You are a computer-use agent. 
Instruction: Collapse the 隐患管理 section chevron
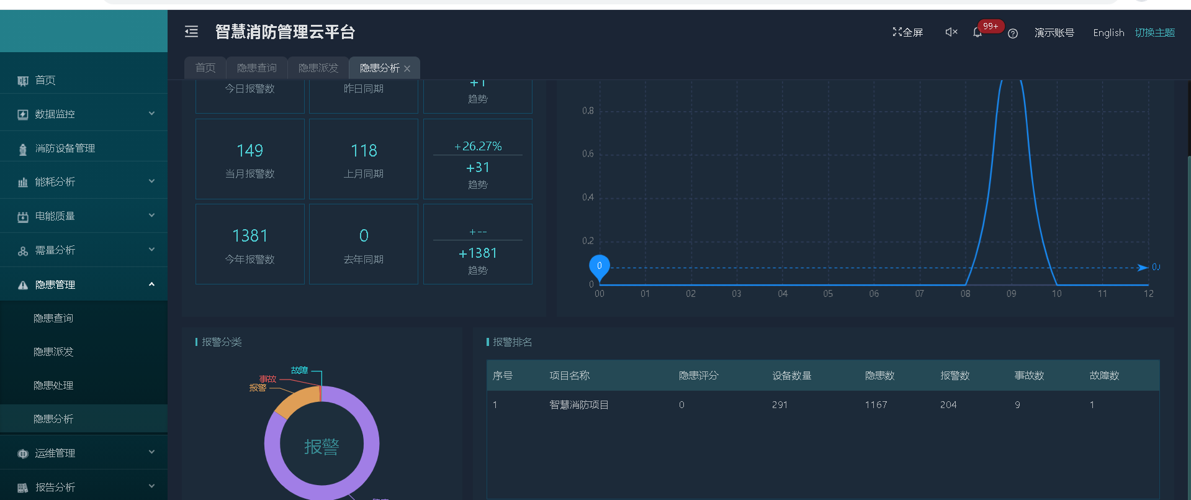(151, 284)
